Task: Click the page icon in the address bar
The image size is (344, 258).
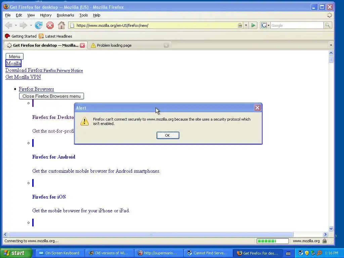Action: click(72, 26)
